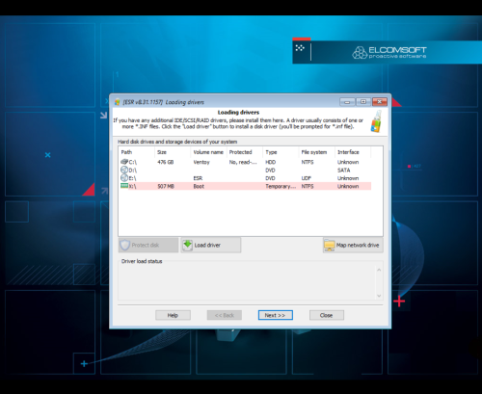Click the Elcomsoft logo in banner
The height and width of the screenshot is (394, 482).
point(389,52)
